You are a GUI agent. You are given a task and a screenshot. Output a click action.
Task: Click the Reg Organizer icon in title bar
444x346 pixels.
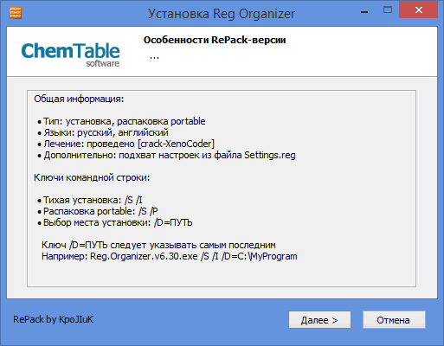(16, 13)
